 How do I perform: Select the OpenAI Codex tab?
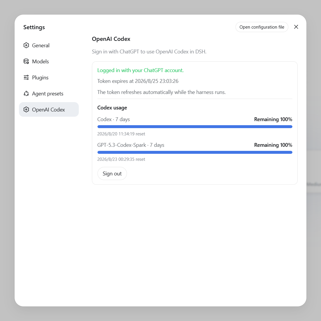[49, 109]
